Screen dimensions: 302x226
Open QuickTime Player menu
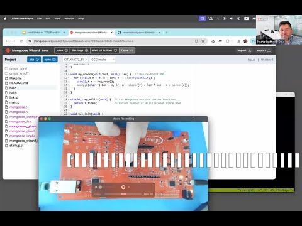click(x=22, y=19)
